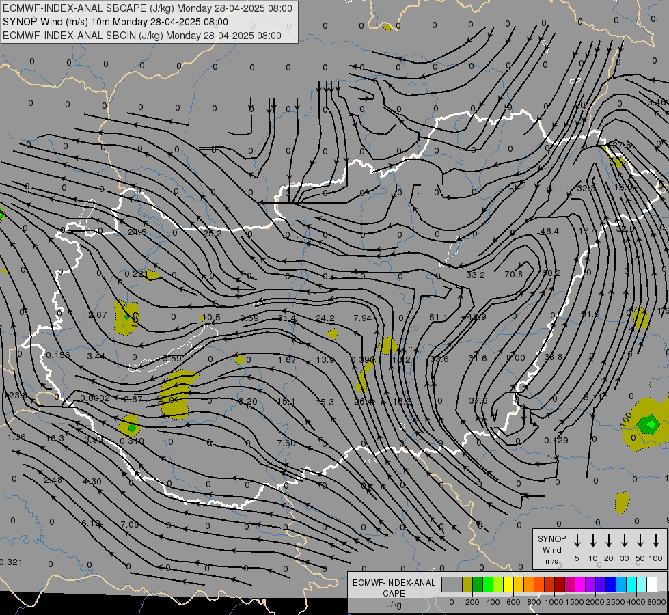Click the 1000 tick label on CAPE scale

(x=554, y=602)
